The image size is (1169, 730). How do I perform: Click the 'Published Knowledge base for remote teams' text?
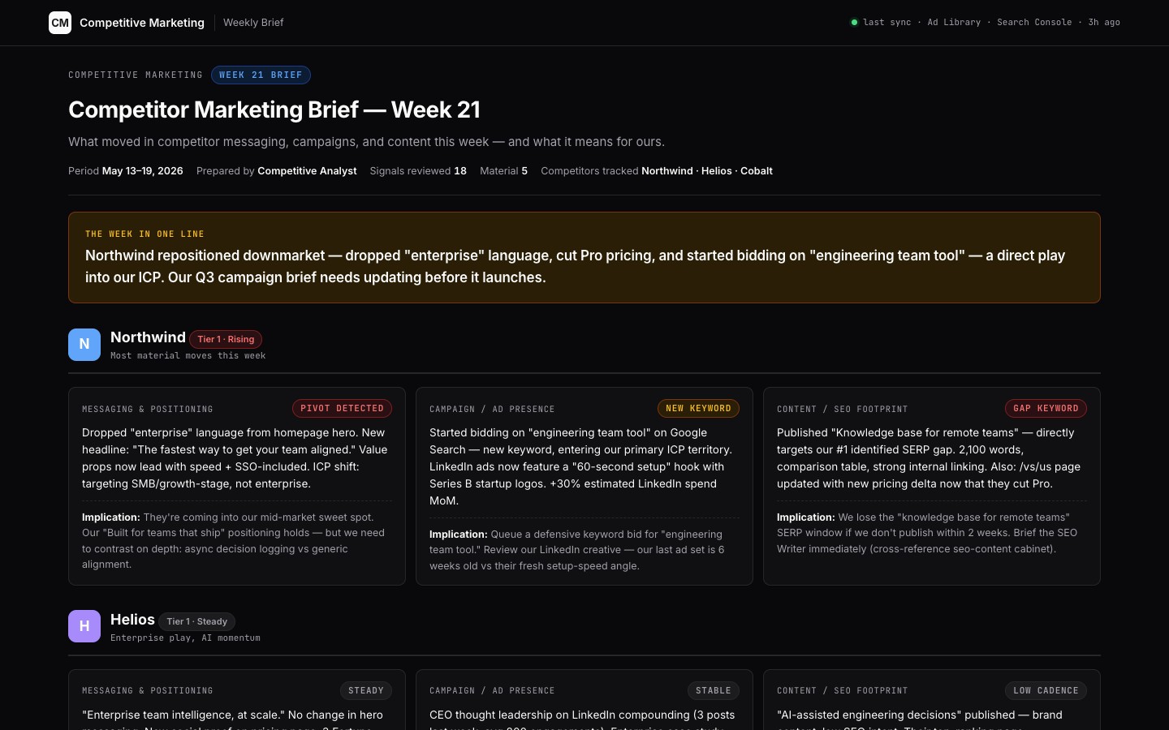(x=930, y=458)
